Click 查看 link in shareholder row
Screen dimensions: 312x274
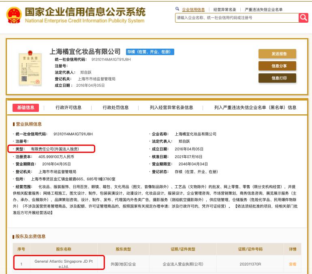point(292,264)
